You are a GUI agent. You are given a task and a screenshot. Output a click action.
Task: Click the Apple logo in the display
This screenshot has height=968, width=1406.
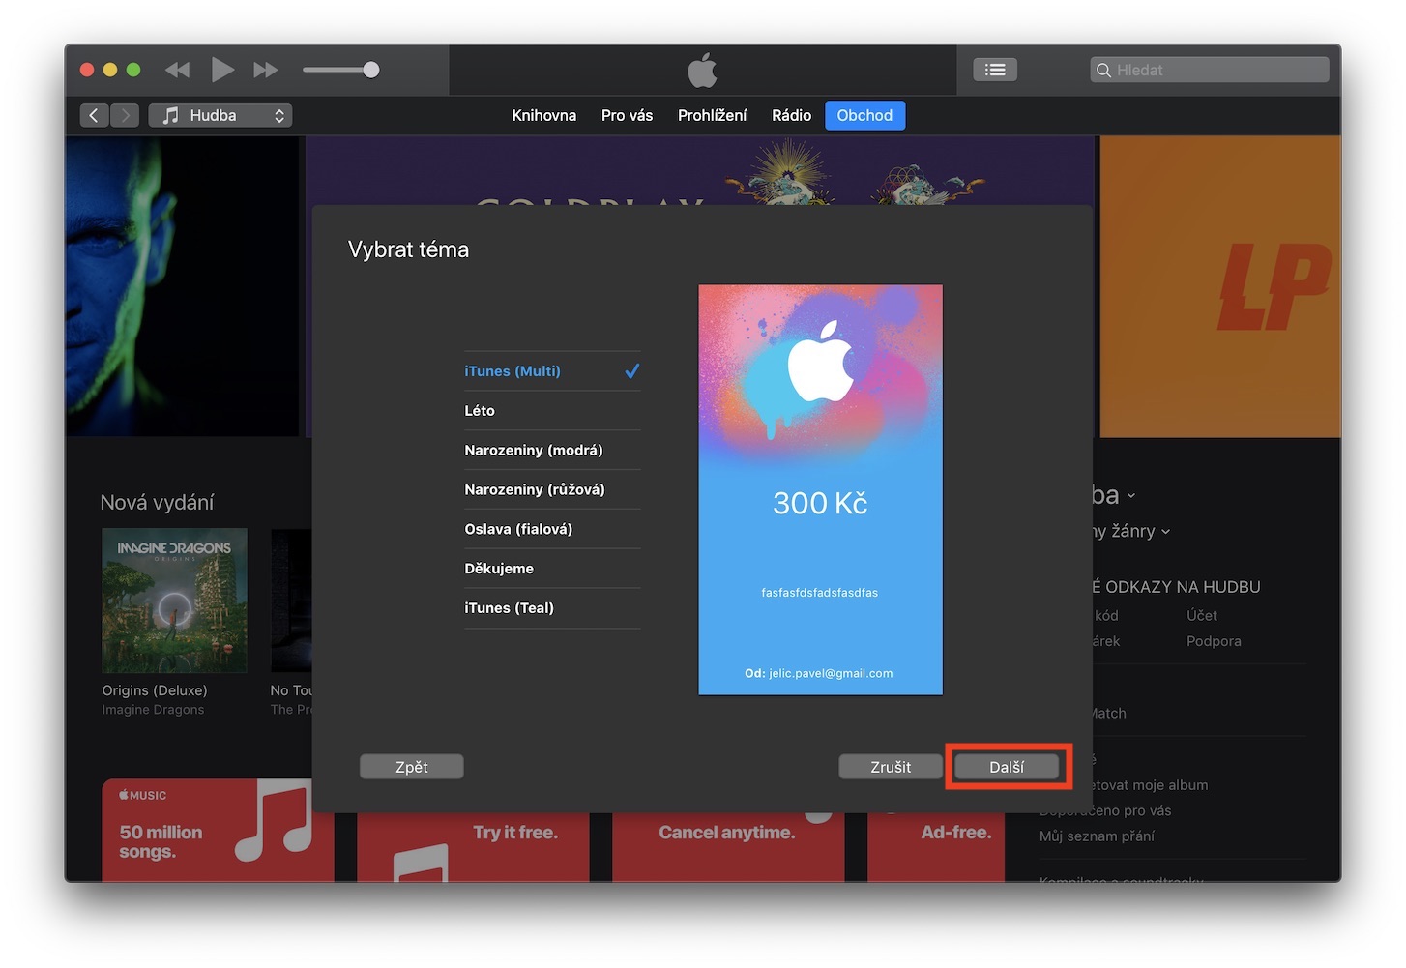(703, 71)
